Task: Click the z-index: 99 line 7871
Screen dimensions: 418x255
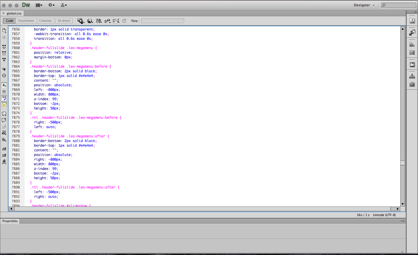Action: [x=46, y=99]
